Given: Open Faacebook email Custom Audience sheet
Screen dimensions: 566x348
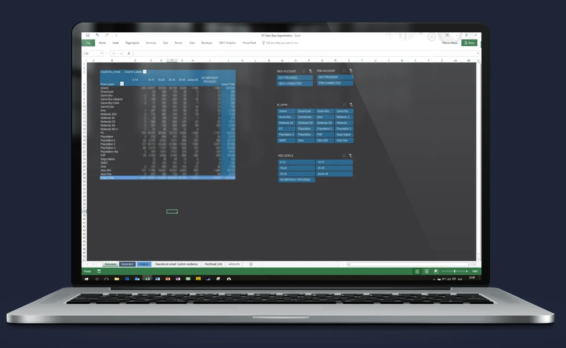Looking at the screenshot, I should click(176, 264).
